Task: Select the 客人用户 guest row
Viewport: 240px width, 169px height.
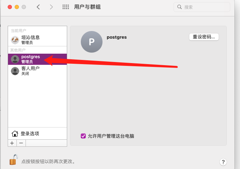Action: (x=37, y=71)
